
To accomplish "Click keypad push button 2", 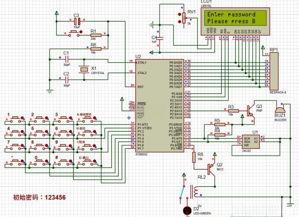I will coord(40,119).
